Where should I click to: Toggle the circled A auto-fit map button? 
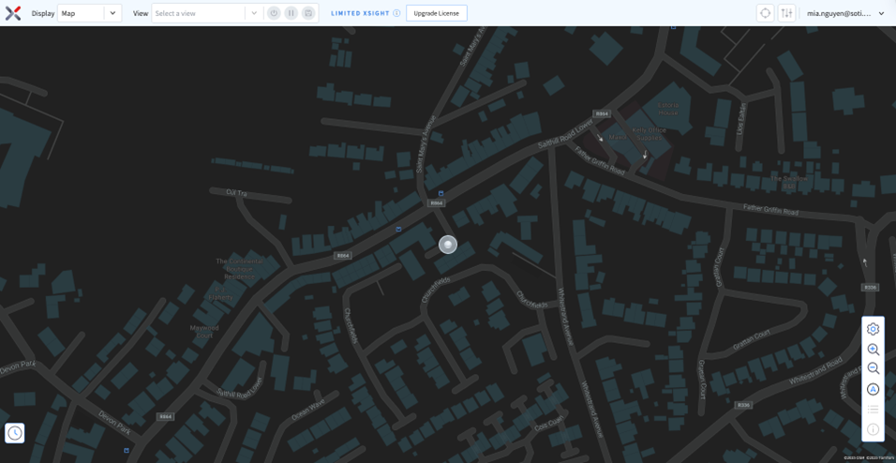(873, 389)
